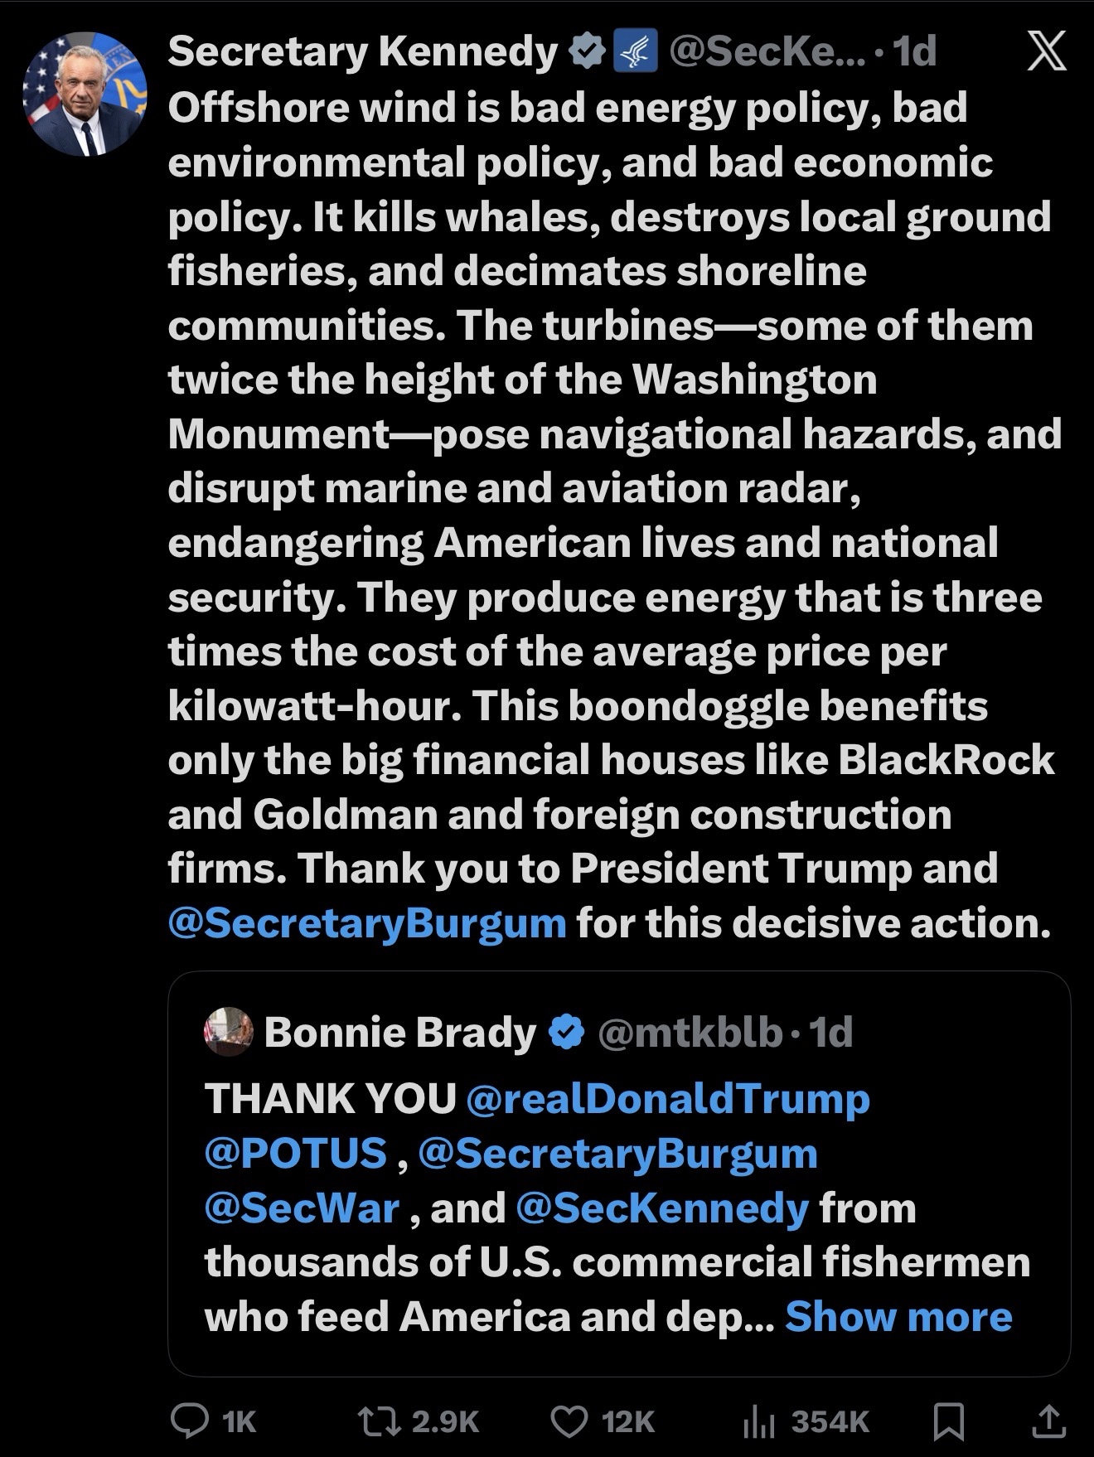Open the @realDonaldTrump mention
Viewport: 1094px width, 1457px height.
[668, 1099]
